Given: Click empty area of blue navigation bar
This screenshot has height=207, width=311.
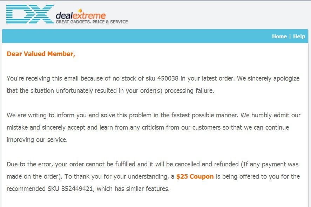Looking at the screenshot, I should 135,36.
